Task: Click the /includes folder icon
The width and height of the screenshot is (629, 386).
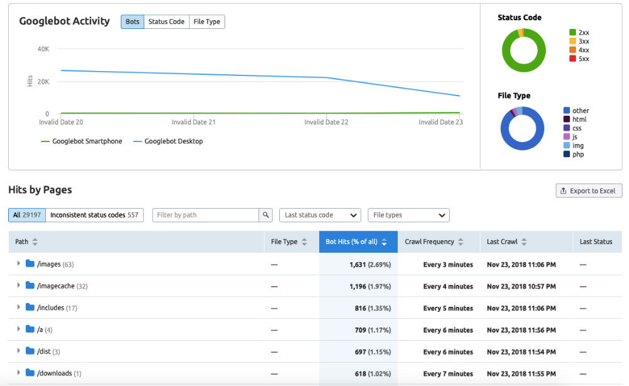Action: point(30,307)
